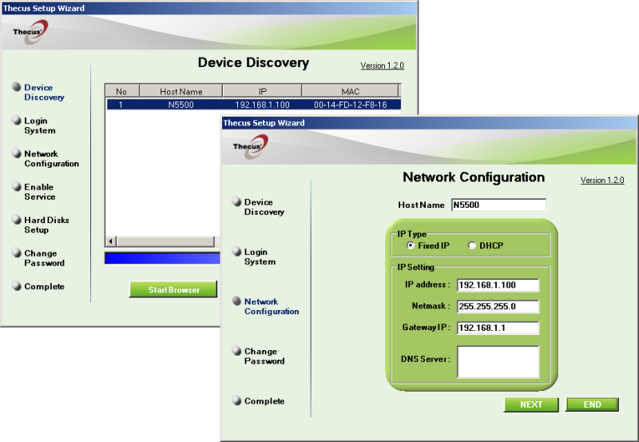Go to Login System step in front window

(x=260, y=257)
